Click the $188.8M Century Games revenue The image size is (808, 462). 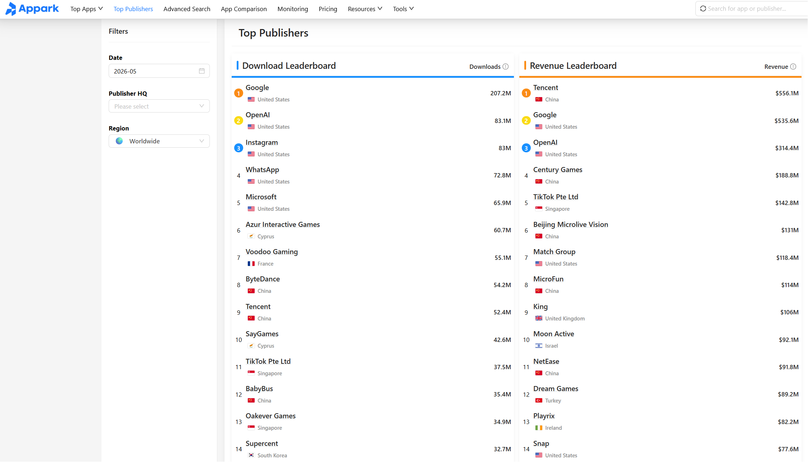787,175
